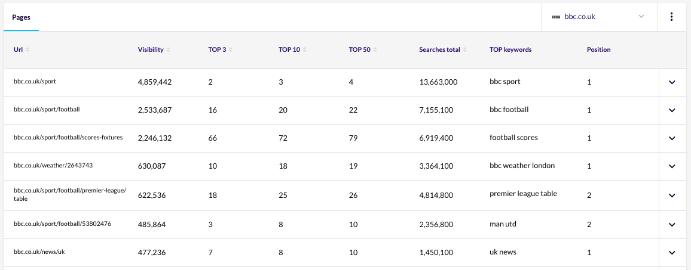
Task: Click the TOP keywords column header
Action: click(510, 49)
